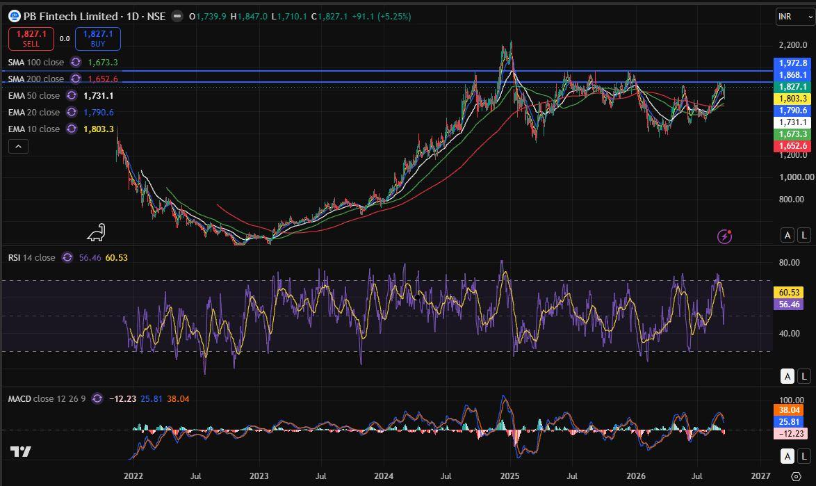Click the 2022 label on time axis
816x486 pixels.
coord(133,476)
